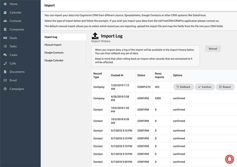Screen dimensions: 237x167
Task: Select the Contacts people icon
Action: [x=5, y=21]
